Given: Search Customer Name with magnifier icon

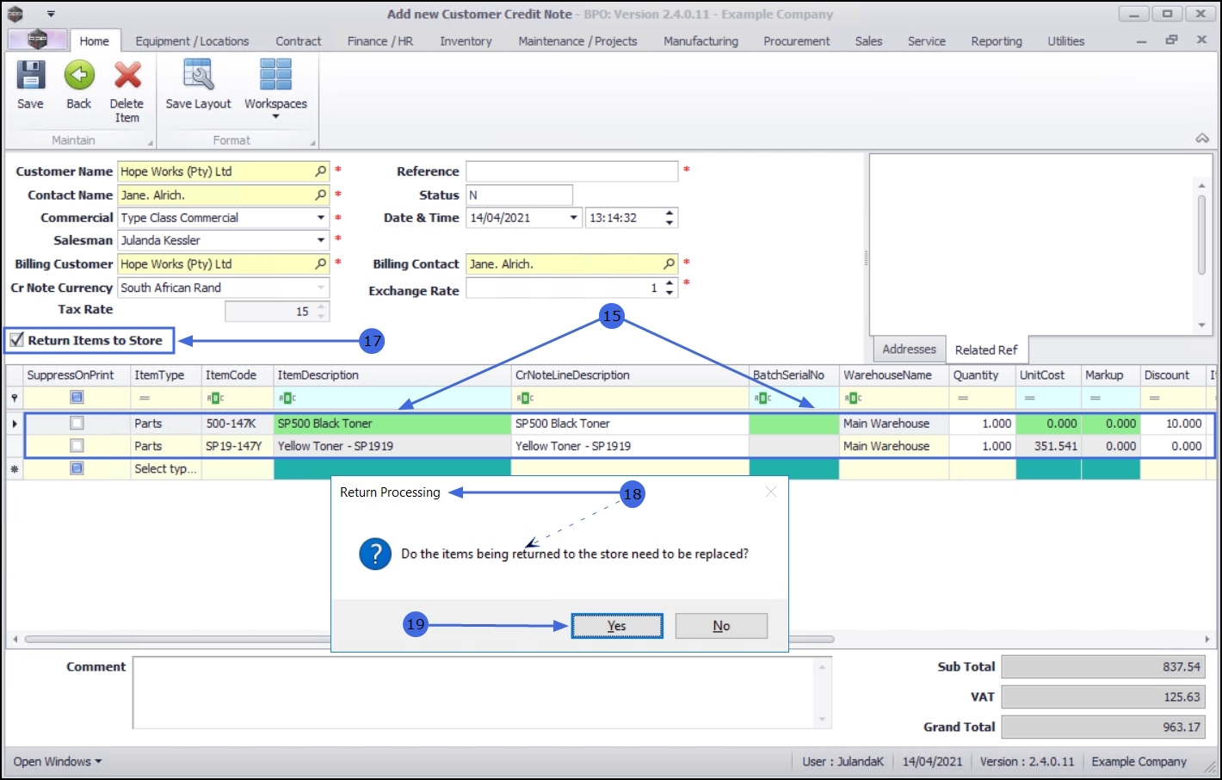Looking at the screenshot, I should (x=321, y=171).
